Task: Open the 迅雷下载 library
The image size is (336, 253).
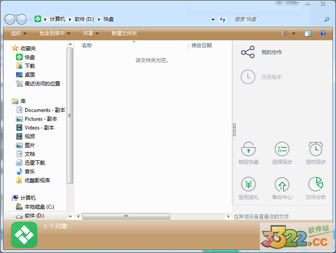Action: (30, 163)
